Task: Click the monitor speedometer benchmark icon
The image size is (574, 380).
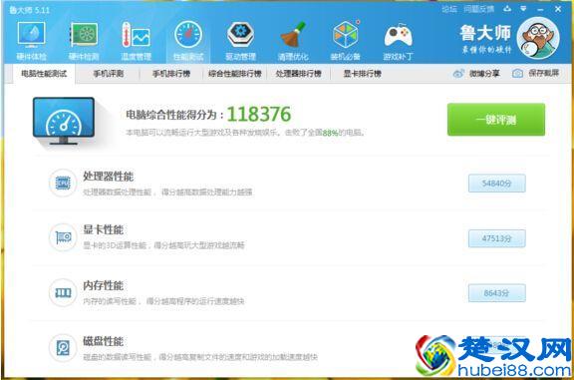Action: coord(64,121)
